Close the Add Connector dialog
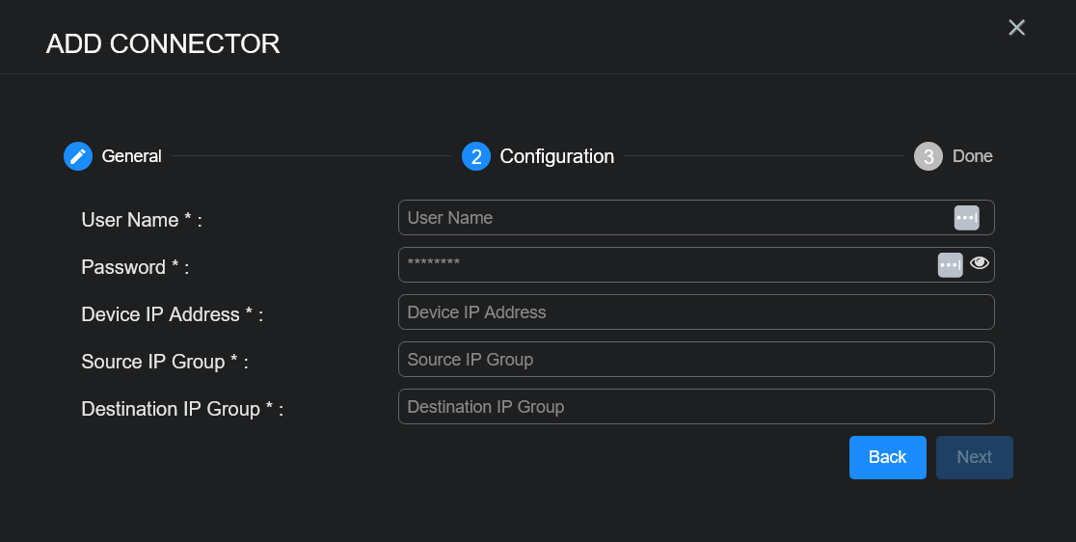This screenshot has width=1076, height=542. tap(1016, 28)
